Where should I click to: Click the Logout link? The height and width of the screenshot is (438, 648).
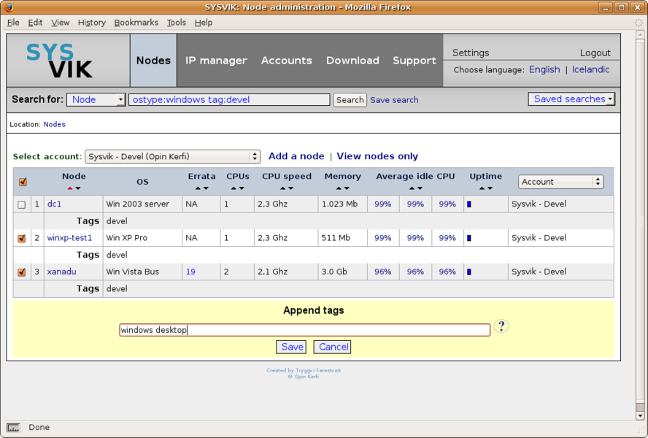click(595, 53)
